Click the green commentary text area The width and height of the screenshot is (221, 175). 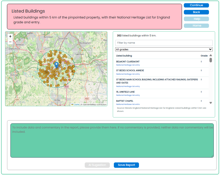[112, 140]
